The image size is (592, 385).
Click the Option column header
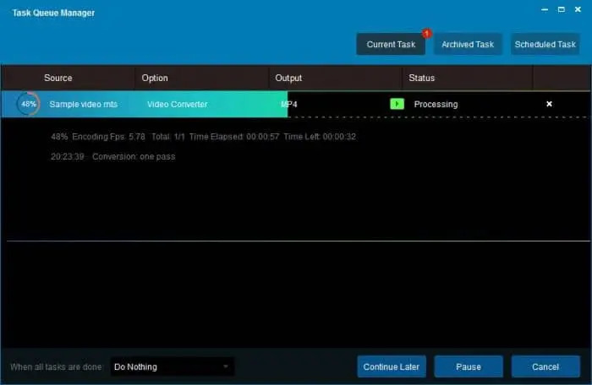point(155,78)
